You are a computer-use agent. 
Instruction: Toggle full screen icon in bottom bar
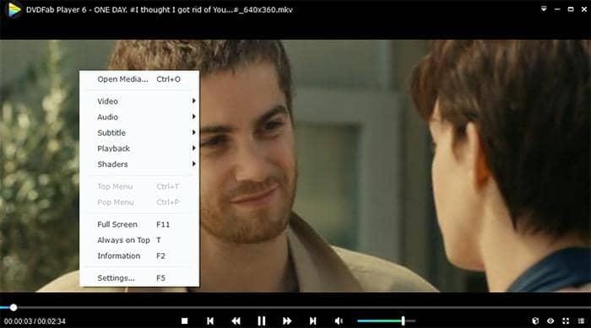tap(566, 321)
